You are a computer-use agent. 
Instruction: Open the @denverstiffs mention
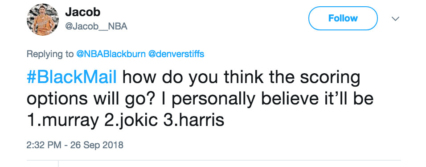176,54
